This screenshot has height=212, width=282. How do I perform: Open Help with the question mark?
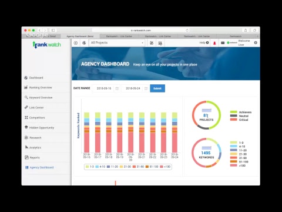click(207, 42)
